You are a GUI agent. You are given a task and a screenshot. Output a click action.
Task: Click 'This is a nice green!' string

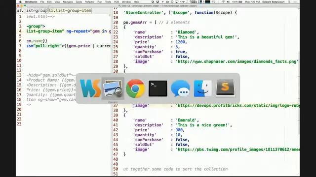pos(202,125)
